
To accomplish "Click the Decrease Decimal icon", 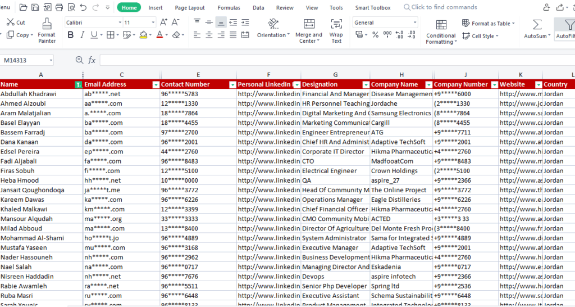I will coord(412,35).
